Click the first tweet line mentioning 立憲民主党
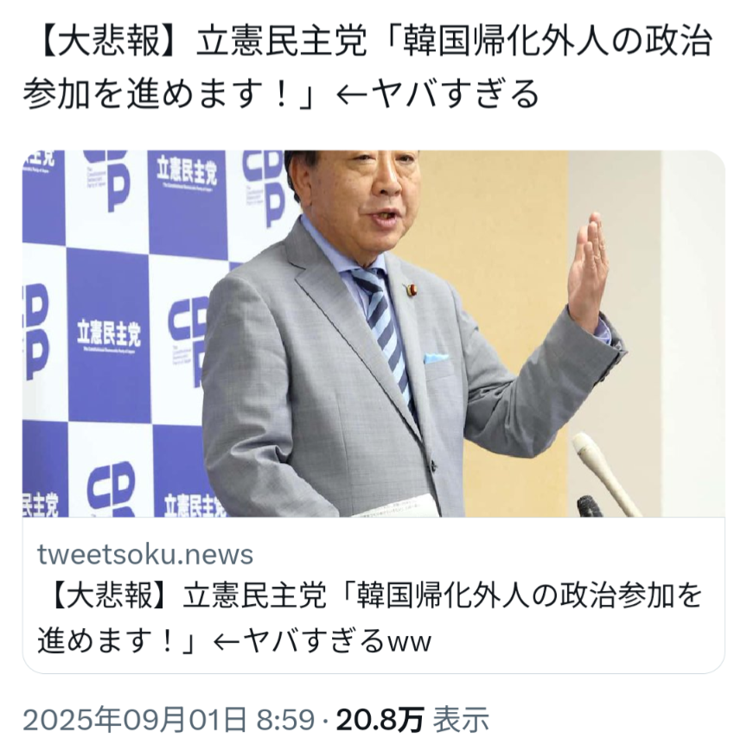The height and width of the screenshot is (744, 747). (367, 41)
